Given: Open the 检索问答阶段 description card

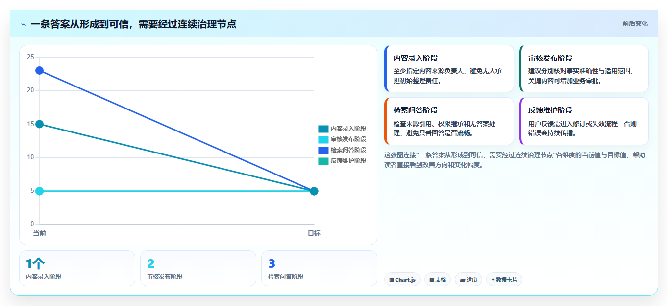Looking at the screenshot, I should click(449, 121).
